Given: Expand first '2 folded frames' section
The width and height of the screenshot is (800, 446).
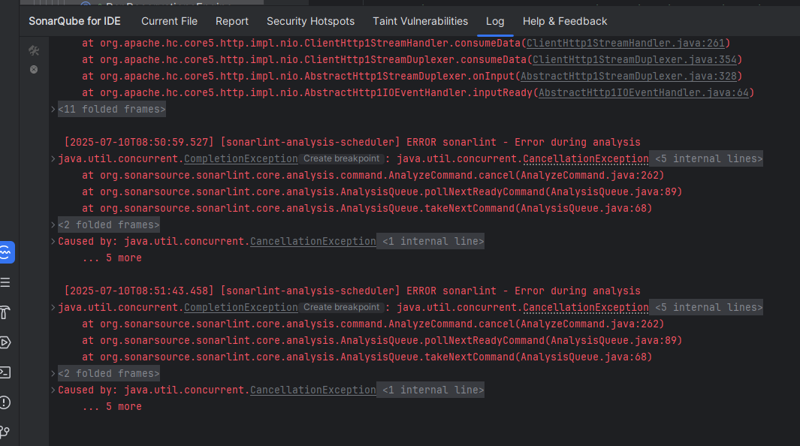Looking at the screenshot, I should 109,225.
